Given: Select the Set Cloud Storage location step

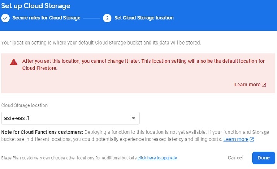Looking at the screenshot, I should (144, 18).
